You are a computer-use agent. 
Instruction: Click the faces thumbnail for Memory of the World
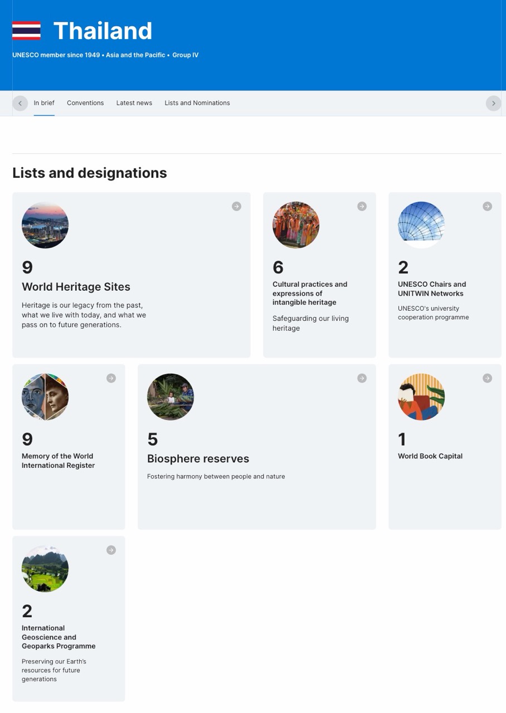[x=45, y=397]
